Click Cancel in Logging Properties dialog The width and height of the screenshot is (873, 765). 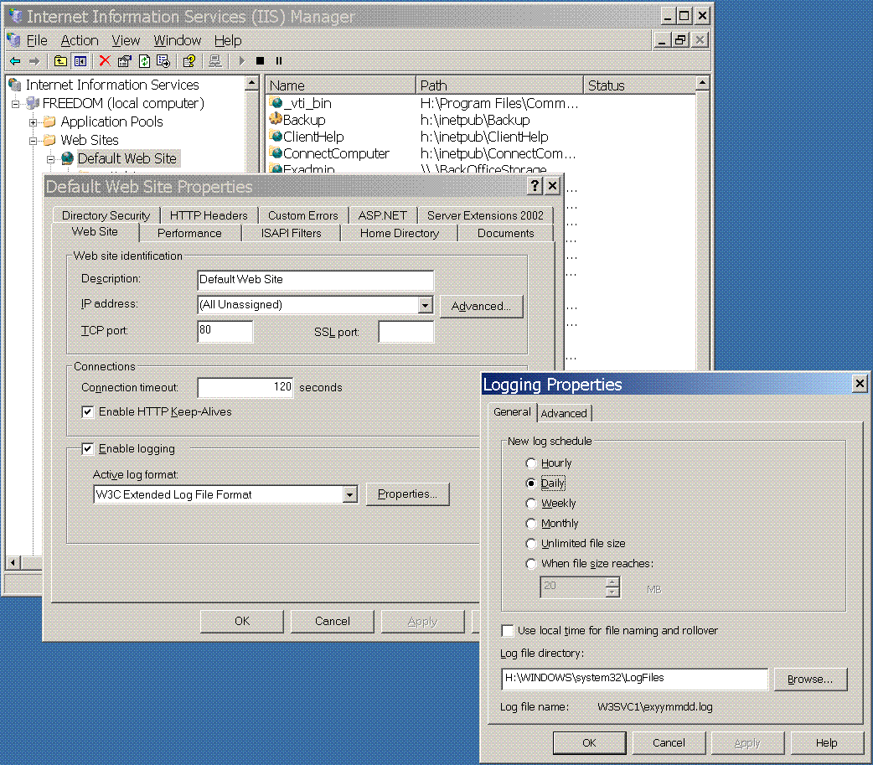669,742
